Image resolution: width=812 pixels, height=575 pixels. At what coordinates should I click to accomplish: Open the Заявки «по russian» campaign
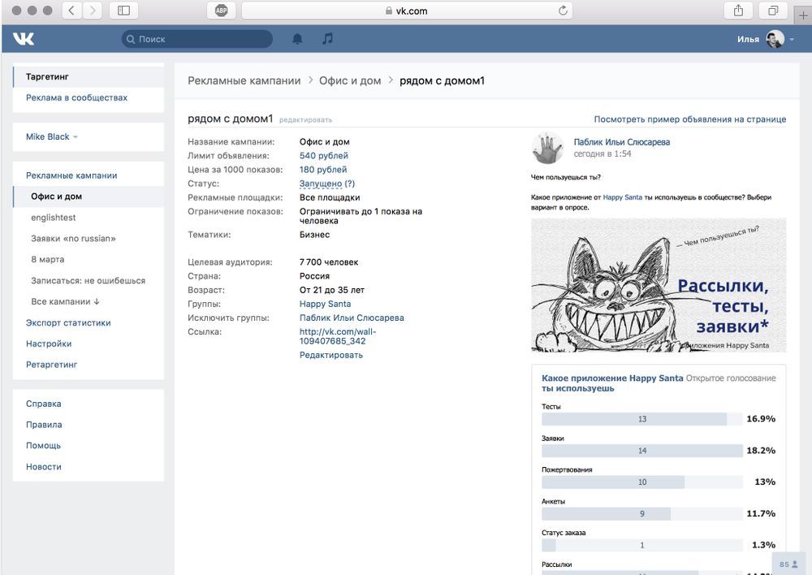click(74, 238)
